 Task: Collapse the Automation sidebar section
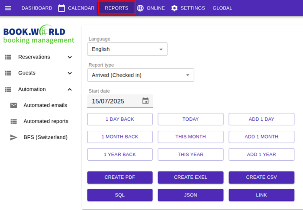(x=39, y=89)
